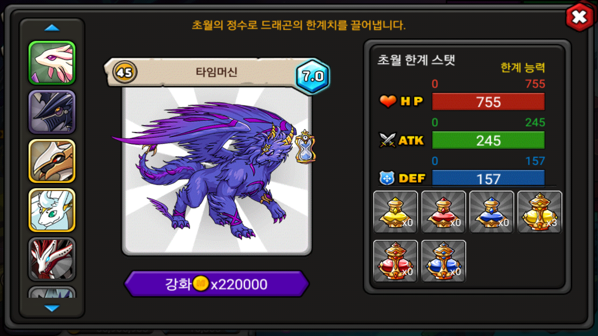Close the transcendence window with red X
This screenshot has width=598, height=336.
pos(579,17)
